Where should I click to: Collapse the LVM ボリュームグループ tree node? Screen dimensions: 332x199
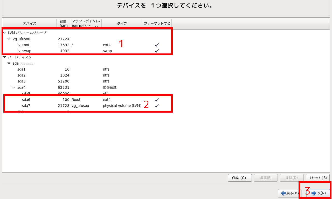tap(4, 33)
